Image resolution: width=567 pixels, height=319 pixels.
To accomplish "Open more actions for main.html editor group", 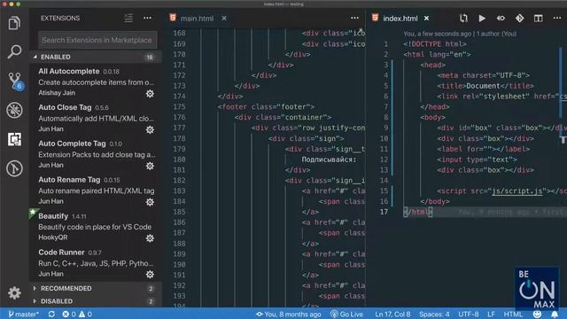I will (x=354, y=18).
